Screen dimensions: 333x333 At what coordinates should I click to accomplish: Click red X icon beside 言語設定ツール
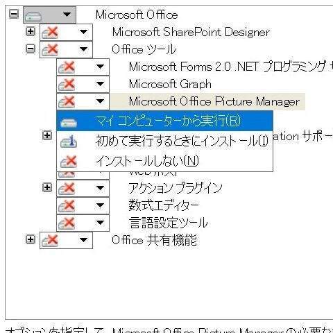click(x=67, y=223)
